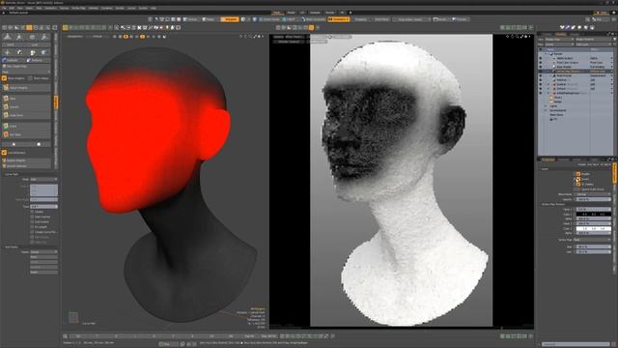Open the Axis dropdown in Auto Center
Image resolution: width=618 pixels, height=348 pixels.
click(43, 251)
